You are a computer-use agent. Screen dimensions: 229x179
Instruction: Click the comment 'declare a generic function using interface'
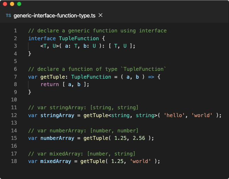97,31
